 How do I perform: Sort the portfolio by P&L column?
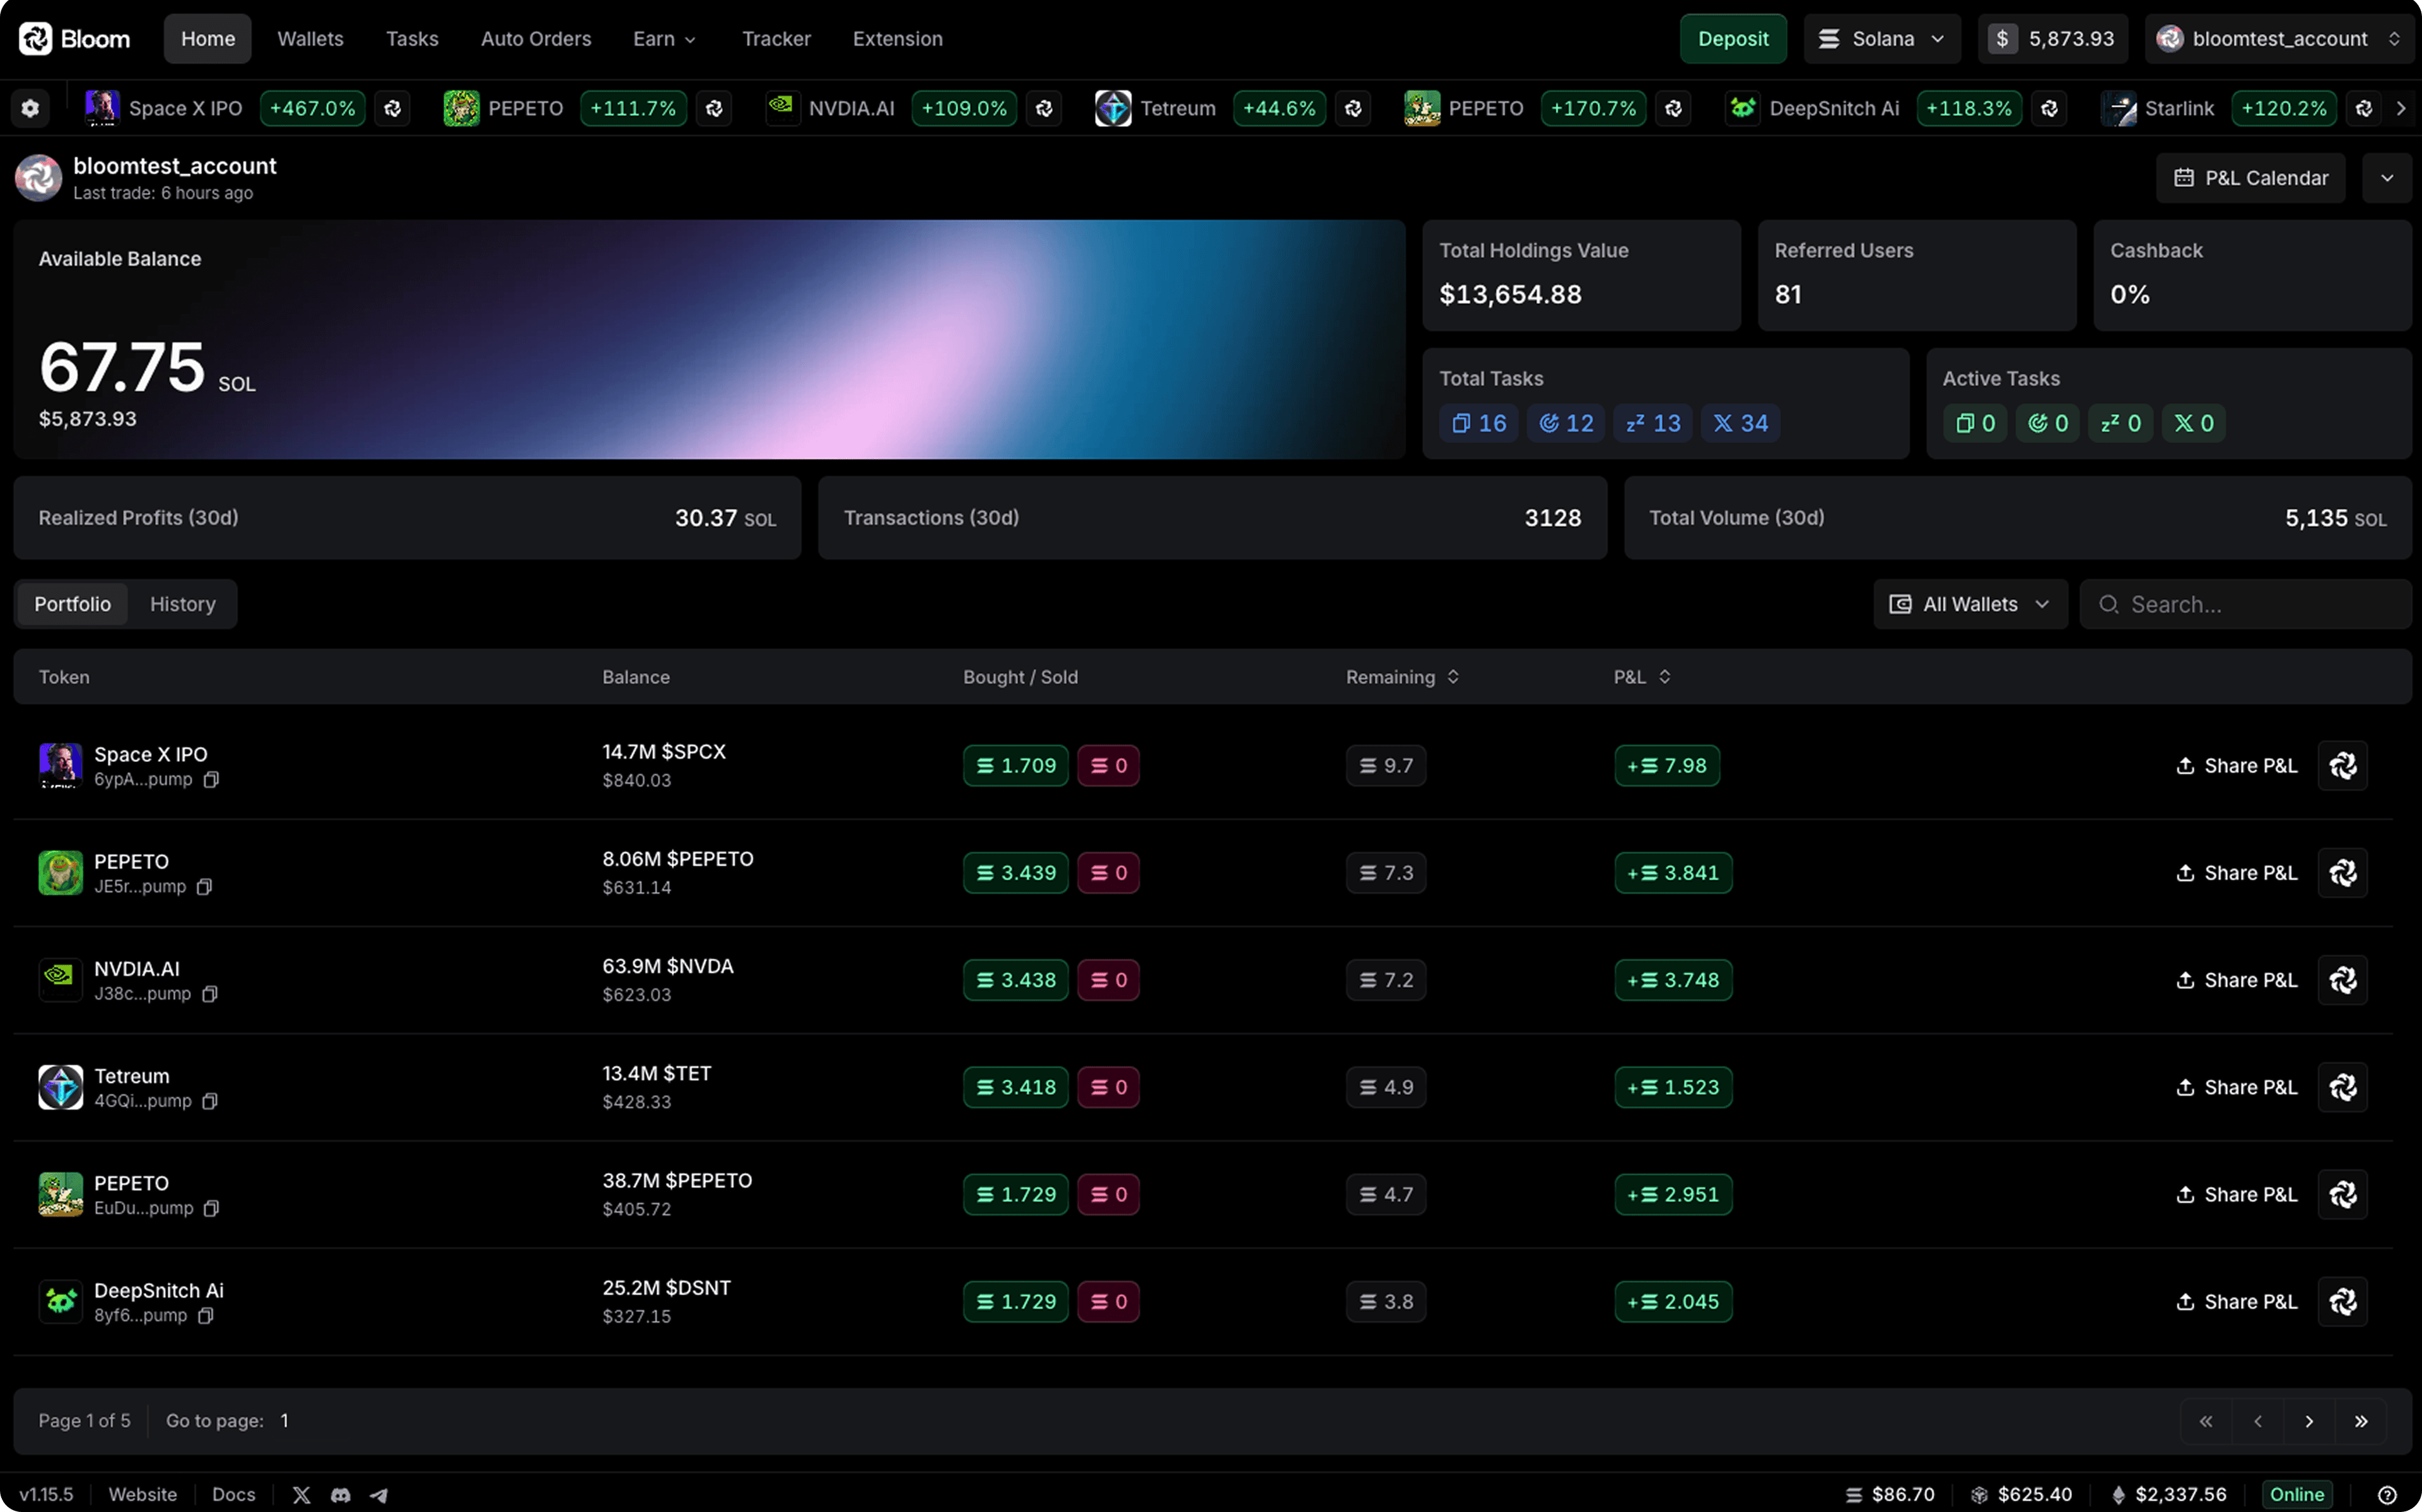[1665, 676]
